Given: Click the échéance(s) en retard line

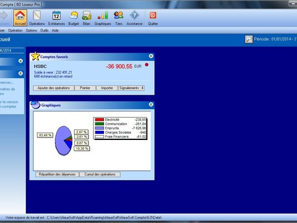Looking at the screenshot, I should click(53, 76).
